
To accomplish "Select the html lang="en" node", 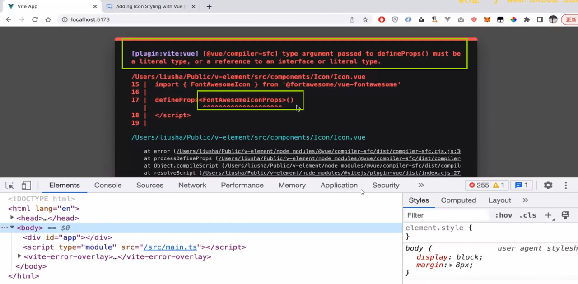I will click(44, 208).
